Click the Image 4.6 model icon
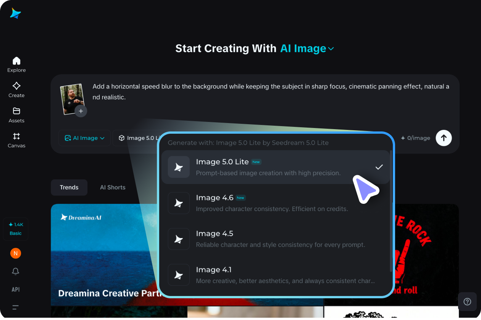The width and height of the screenshot is (481, 320). click(179, 203)
